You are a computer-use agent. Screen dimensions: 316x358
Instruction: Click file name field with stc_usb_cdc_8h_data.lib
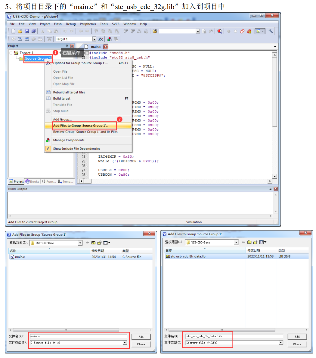point(234,336)
